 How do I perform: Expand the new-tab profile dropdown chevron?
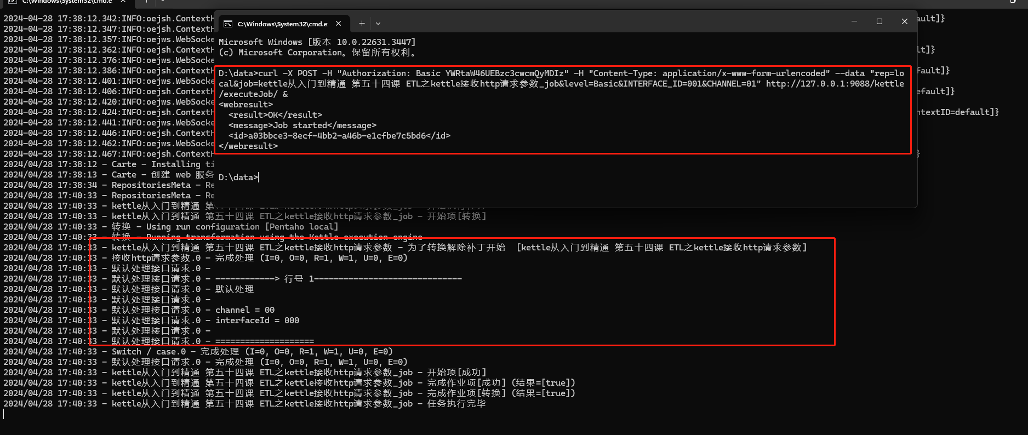pos(378,24)
